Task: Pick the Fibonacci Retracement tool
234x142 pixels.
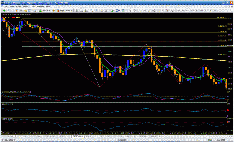Action: (158, 10)
